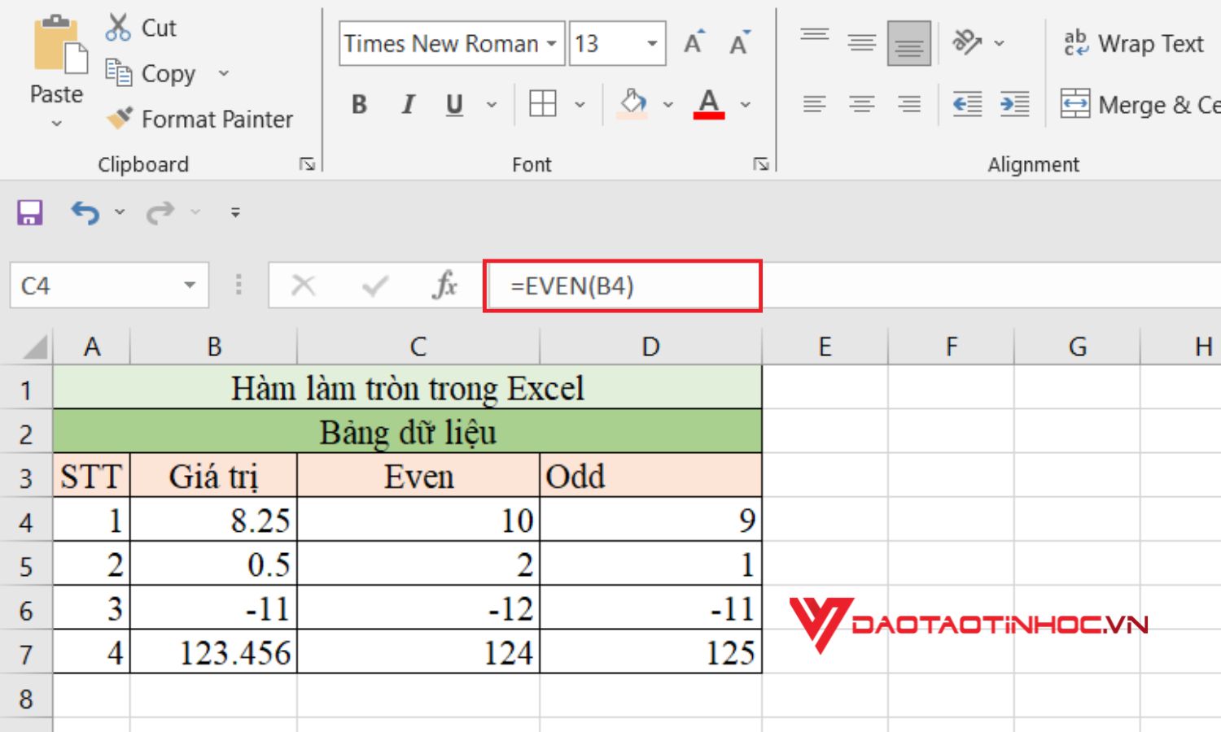1221x732 pixels.
Task: Toggle Middle Align vertical alignment
Action: coord(860,42)
